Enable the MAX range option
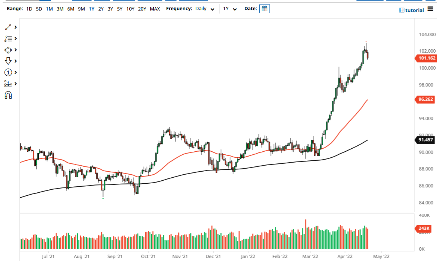This screenshot has height=265, width=439. (155, 9)
